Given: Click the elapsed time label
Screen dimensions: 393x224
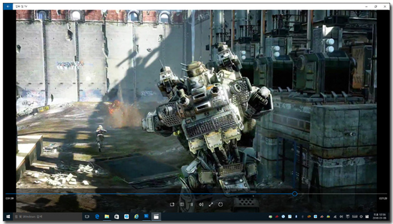Looking at the screenshot, I should (10, 198).
